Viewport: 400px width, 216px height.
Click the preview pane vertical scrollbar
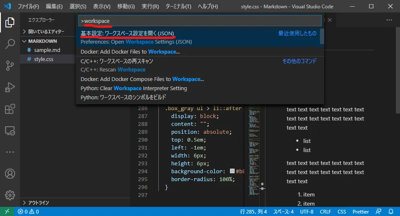(x=397, y=70)
